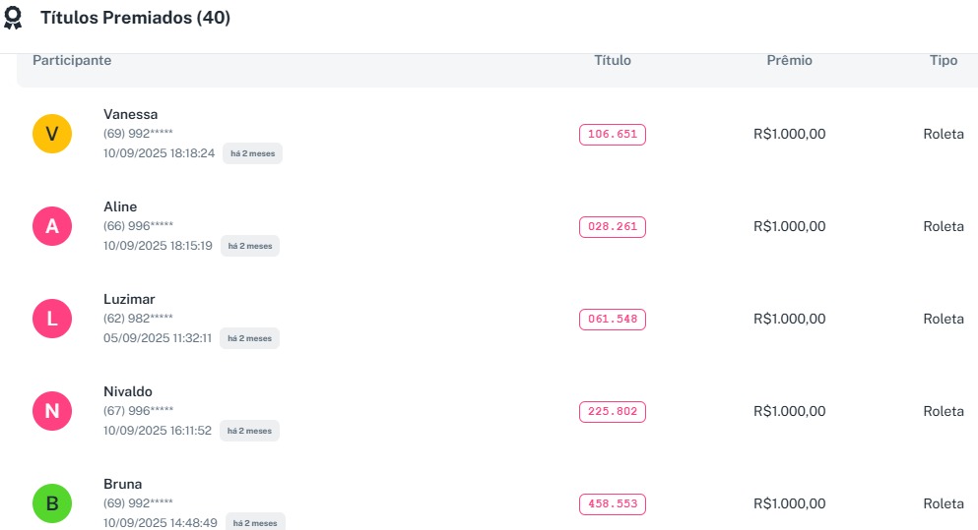
Task: Click title number badge 458.553
Action: (613, 504)
